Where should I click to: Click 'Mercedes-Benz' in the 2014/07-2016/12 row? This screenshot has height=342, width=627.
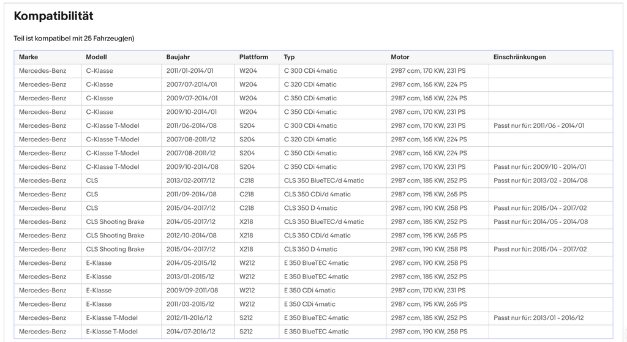click(x=42, y=332)
